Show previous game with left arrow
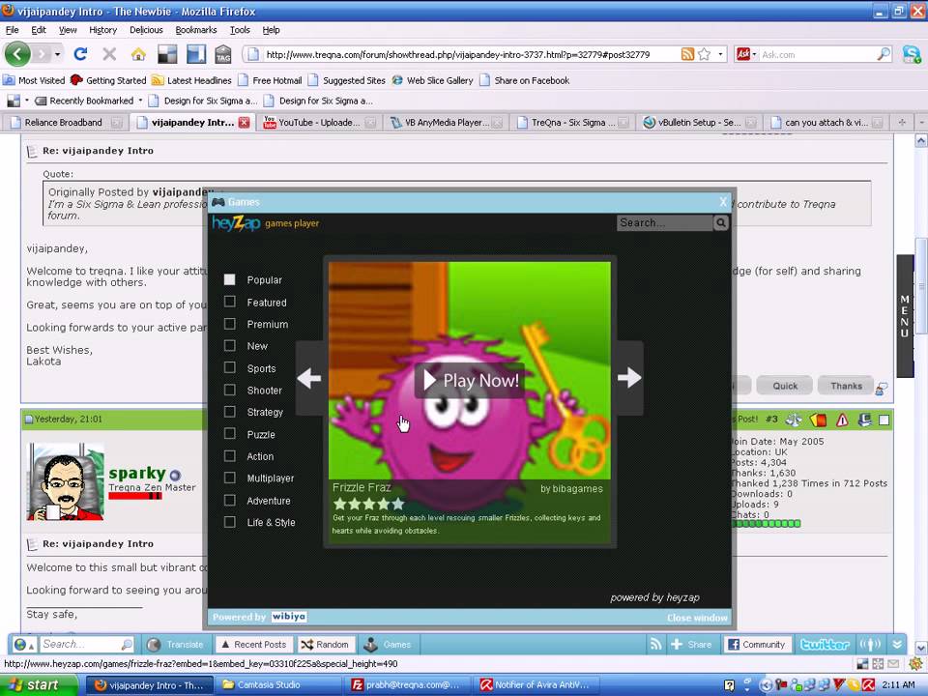 pyautogui.click(x=309, y=378)
